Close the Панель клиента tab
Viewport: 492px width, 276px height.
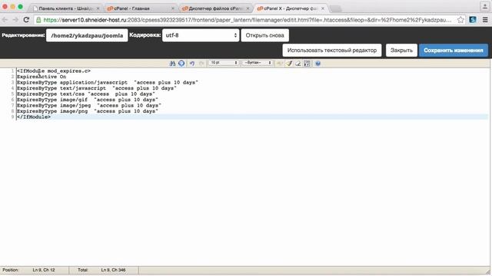[x=98, y=8]
